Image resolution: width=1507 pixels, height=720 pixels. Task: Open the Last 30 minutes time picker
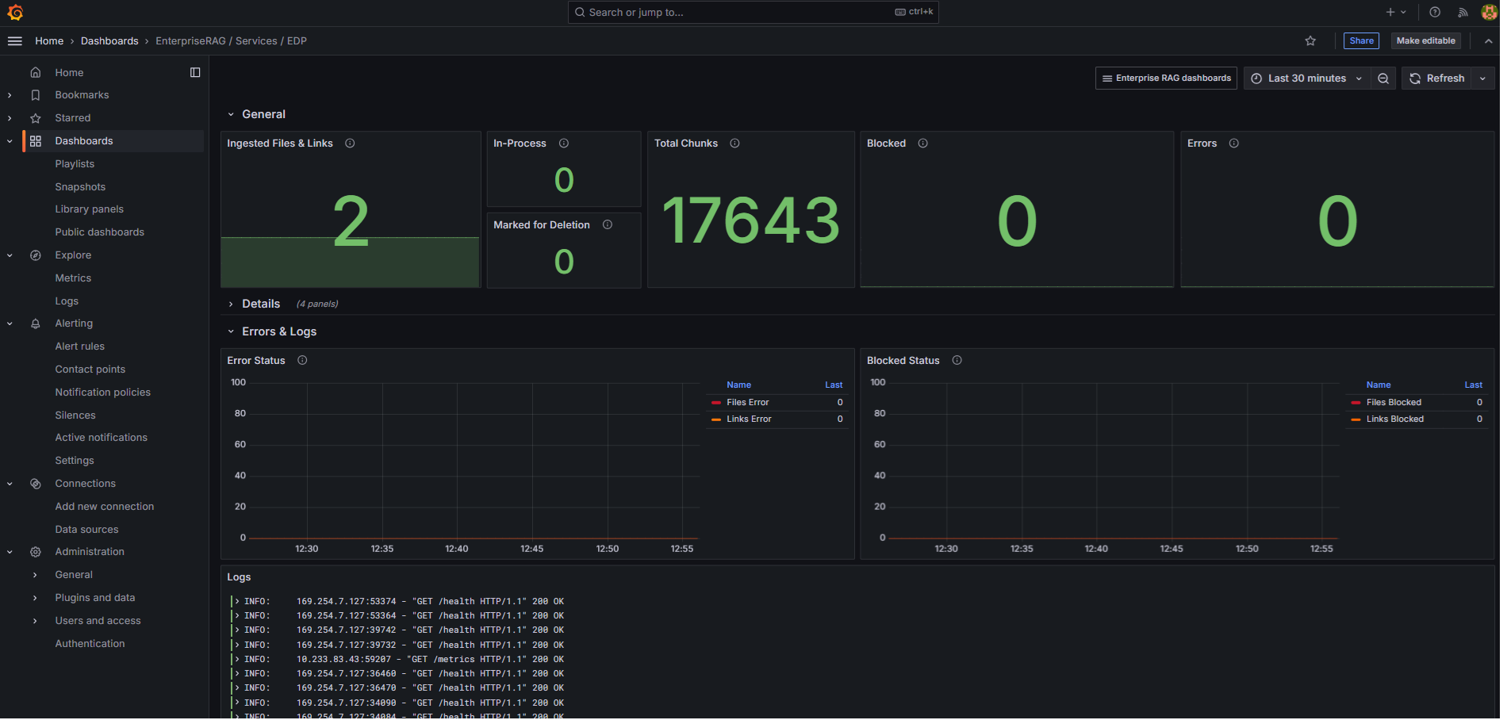[1307, 79]
